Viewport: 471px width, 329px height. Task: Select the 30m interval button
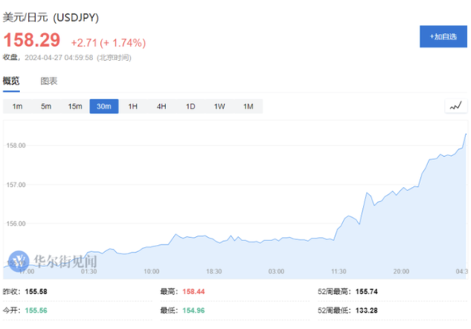pos(104,106)
